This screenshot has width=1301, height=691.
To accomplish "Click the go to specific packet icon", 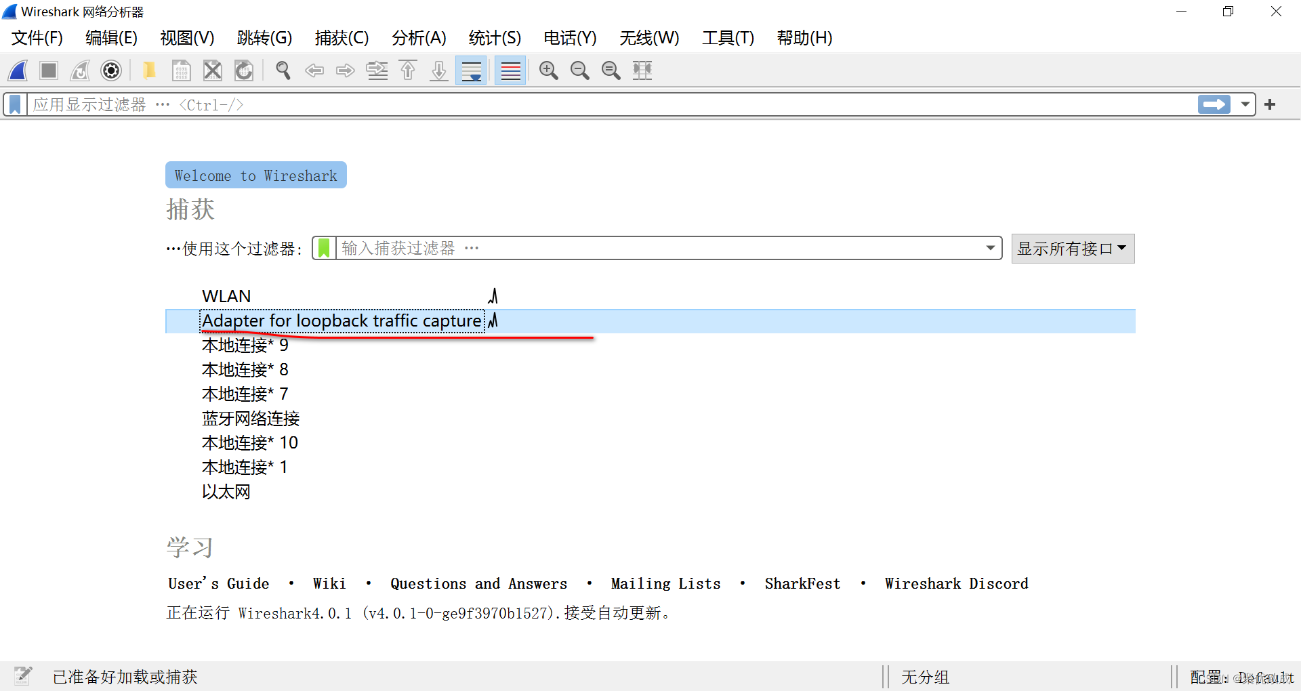I will pyautogui.click(x=377, y=70).
